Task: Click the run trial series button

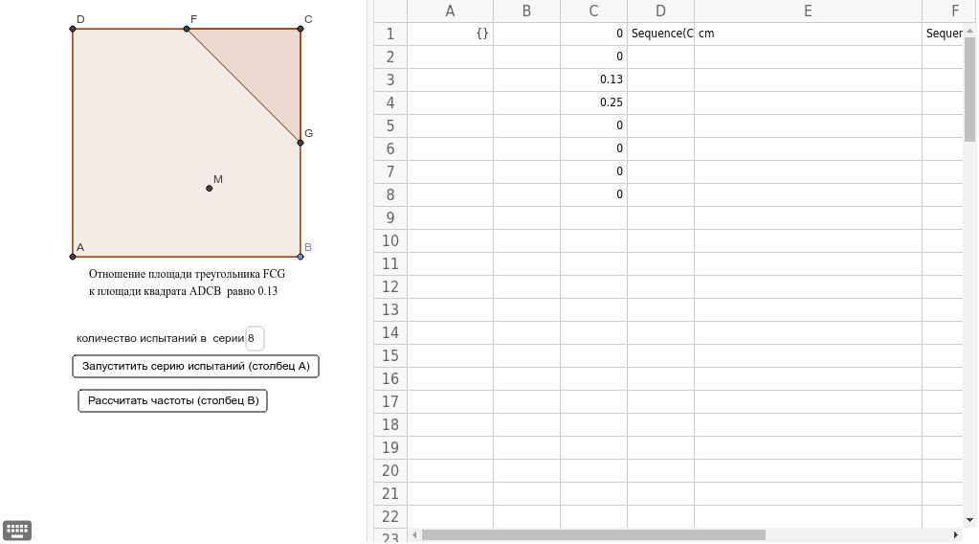Action: pyautogui.click(x=195, y=366)
